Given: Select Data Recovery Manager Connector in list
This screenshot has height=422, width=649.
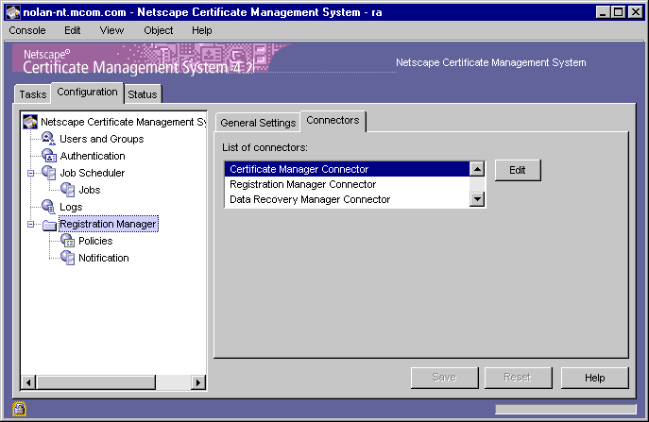Looking at the screenshot, I should pyautogui.click(x=347, y=199).
